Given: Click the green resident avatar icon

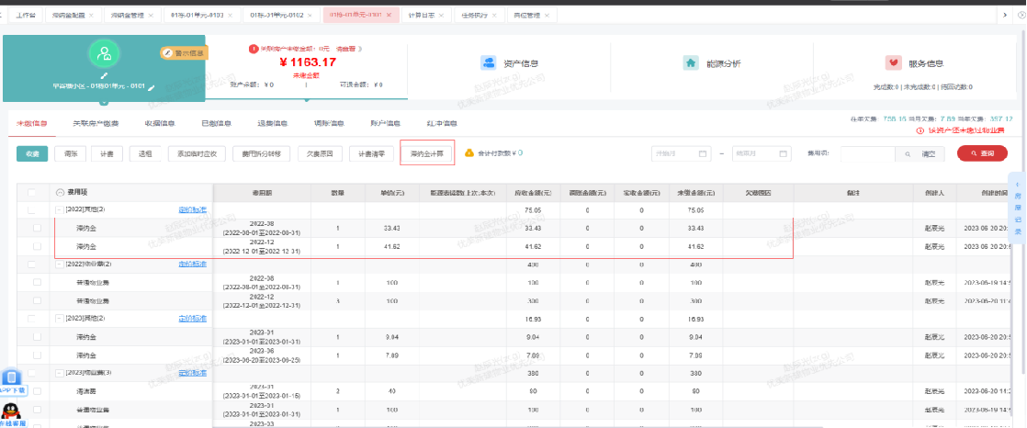Looking at the screenshot, I should [106, 53].
